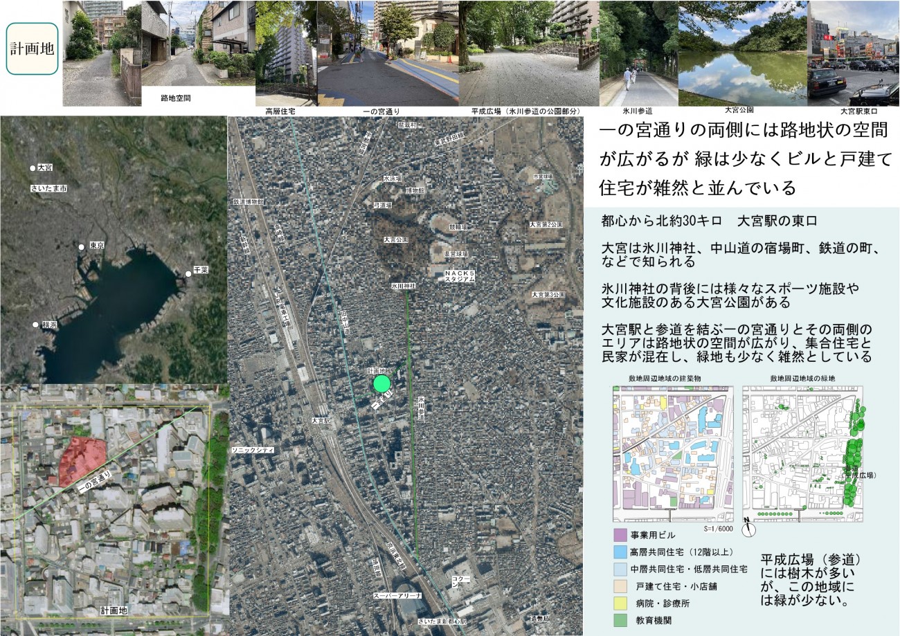Click the white dot marker for 東京
The image size is (900, 636).
pyautogui.click(x=81, y=246)
